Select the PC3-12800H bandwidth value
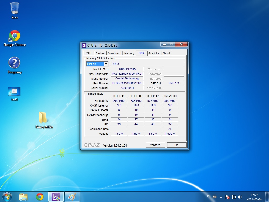The height and width of the screenshot is (202, 269). [x=127, y=74]
